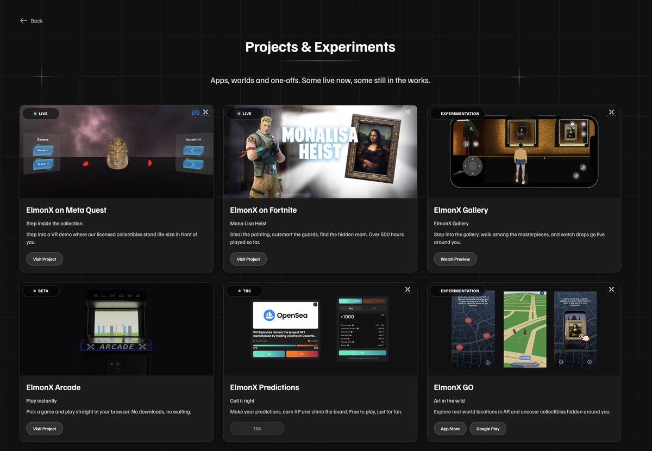Open the OpenSea predictions thumbnail image
This screenshot has width=652, height=451.
321,329
